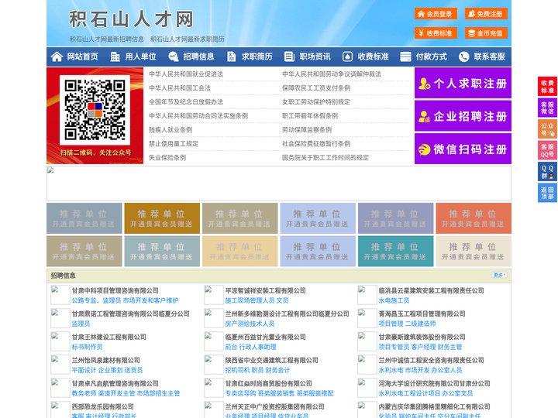Click the dark yellow 推荐单位 tile
The image size is (558, 418).
click(x=162, y=218)
